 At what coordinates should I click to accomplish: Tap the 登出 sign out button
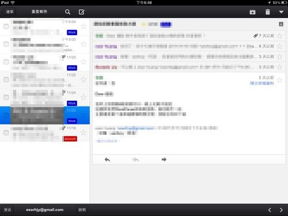[7, 210]
